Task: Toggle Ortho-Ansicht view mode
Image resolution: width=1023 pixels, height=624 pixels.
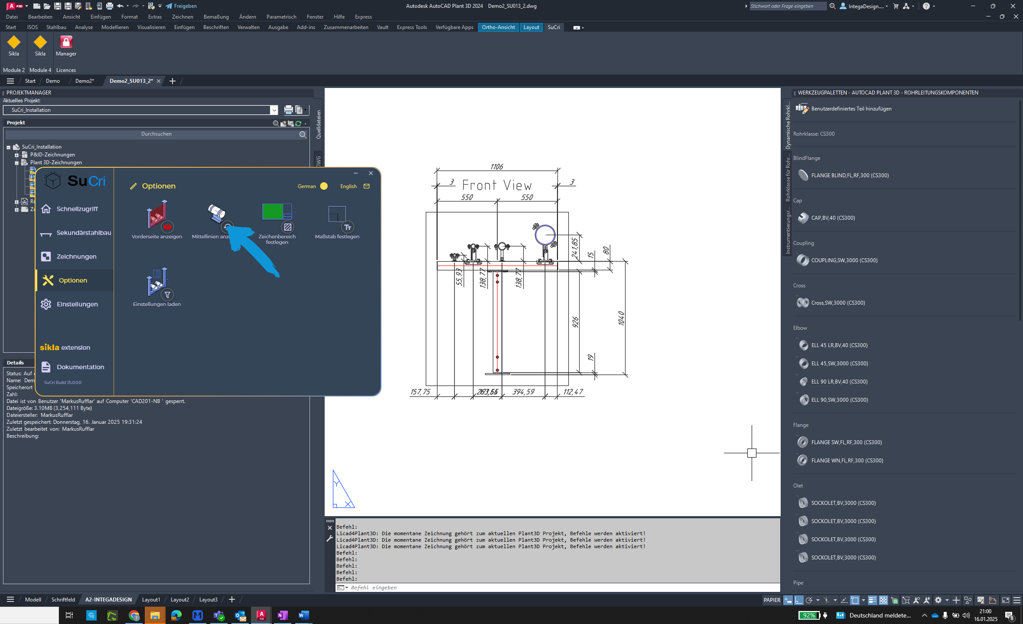Action: [x=498, y=27]
